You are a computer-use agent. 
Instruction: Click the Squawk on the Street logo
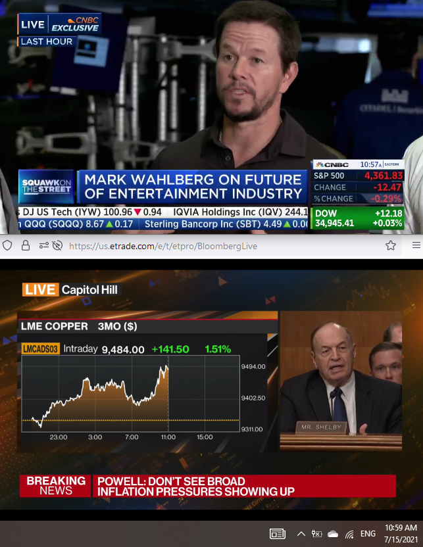47,187
